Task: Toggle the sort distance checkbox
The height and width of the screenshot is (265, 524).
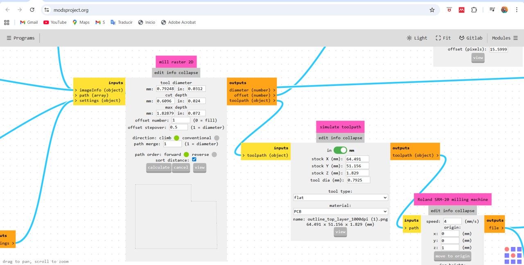Action: tap(194, 159)
